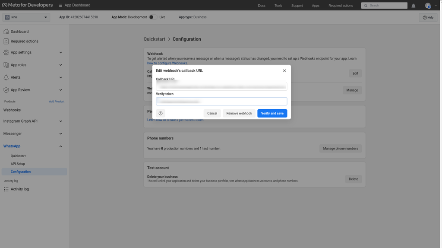442x248 pixels.
Task: Click the Help button
Action: (x=428, y=17)
